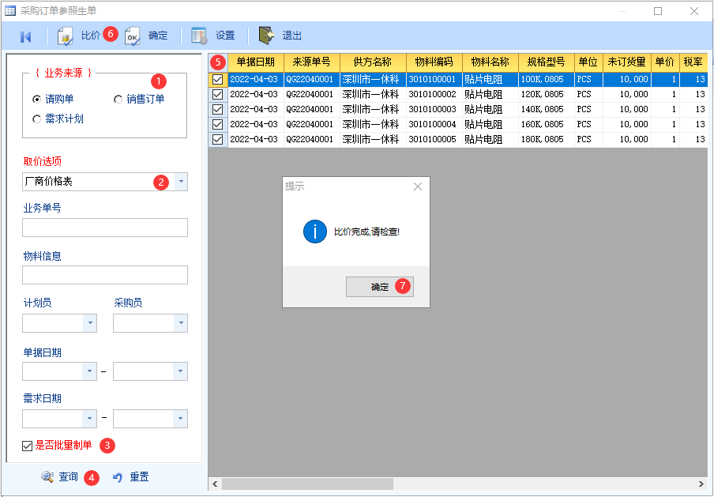Screen dimensions: 714x497
Task: Open the 单据日期 end date dropdown
Action: click(x=181, y=371)
